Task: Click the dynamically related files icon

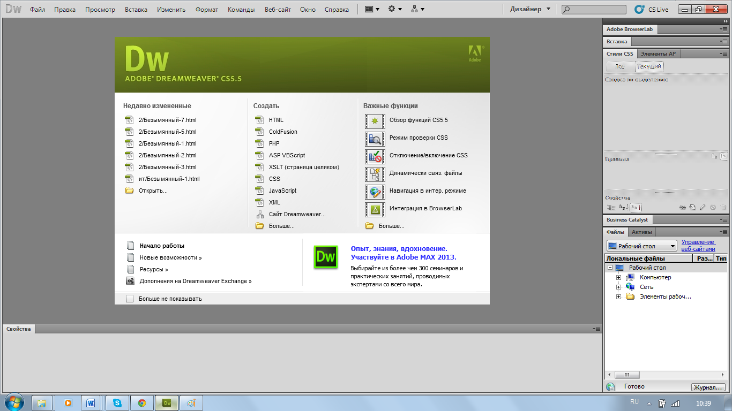Action: 375,173
